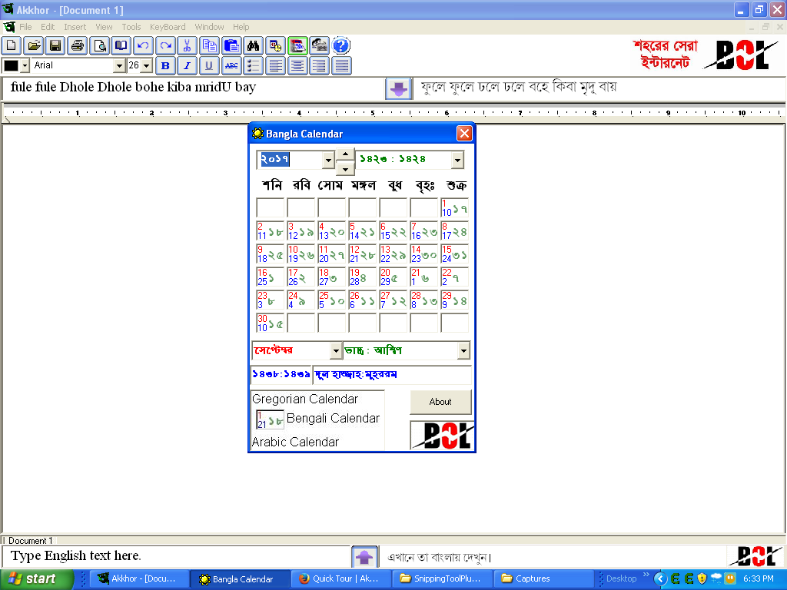
Task: Expand the Gregorian month dropdown in Bangla Calendar
Action: coord(335,350)
